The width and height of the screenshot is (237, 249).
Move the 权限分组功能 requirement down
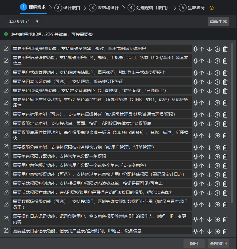pyautogui.click(x=209, y=147)
